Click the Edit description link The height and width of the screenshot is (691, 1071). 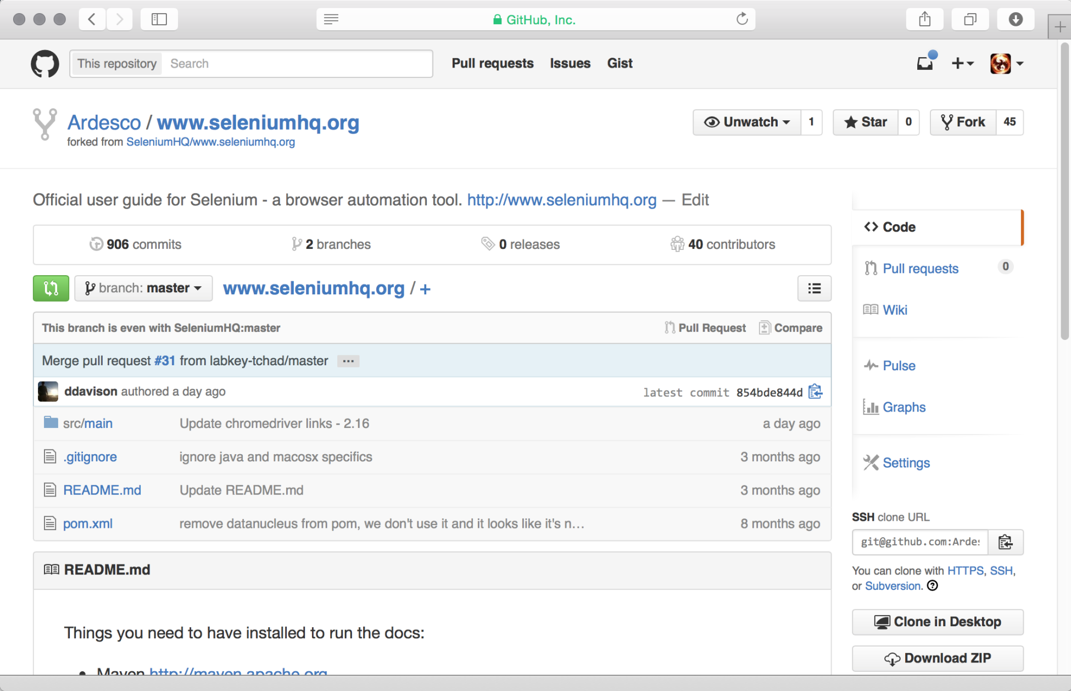coord(695,200)
